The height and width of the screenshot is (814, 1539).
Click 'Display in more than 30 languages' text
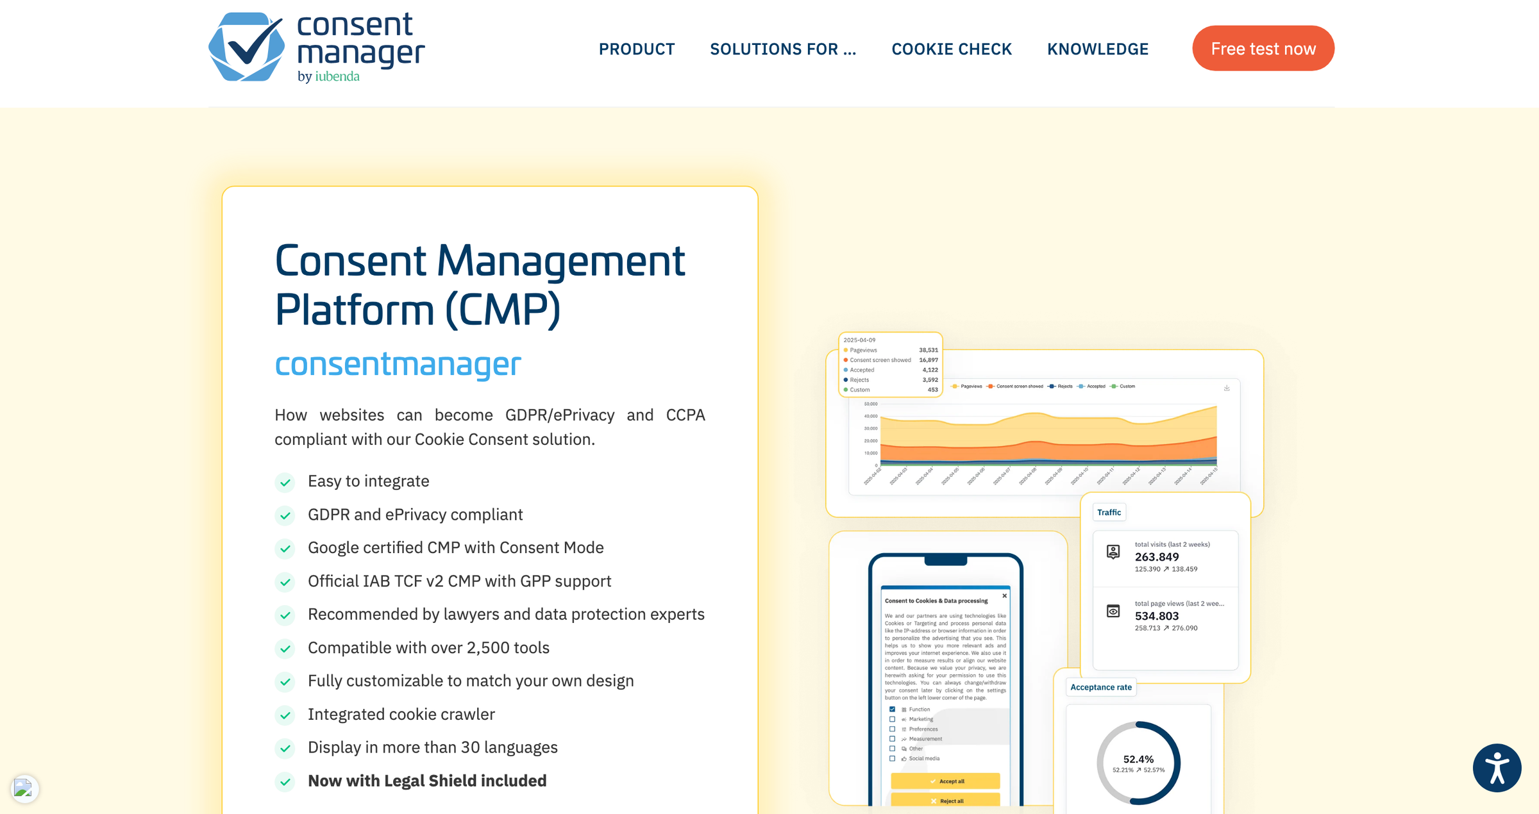433,747
